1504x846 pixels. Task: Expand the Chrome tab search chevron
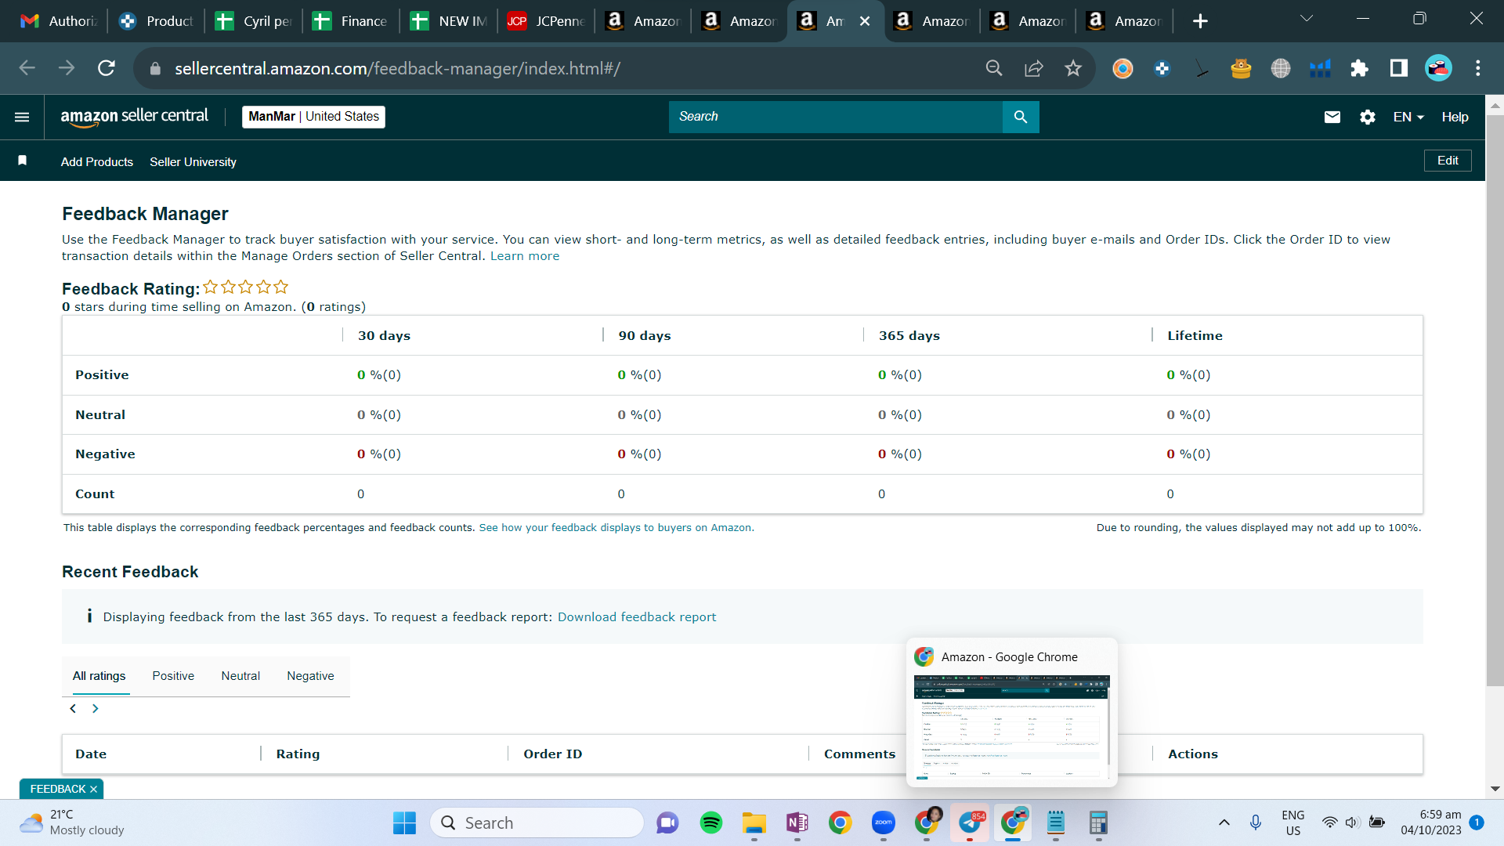point(1307,19)
